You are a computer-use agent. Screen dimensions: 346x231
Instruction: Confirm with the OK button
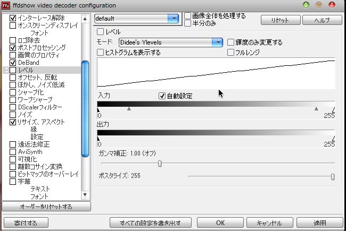220,223
